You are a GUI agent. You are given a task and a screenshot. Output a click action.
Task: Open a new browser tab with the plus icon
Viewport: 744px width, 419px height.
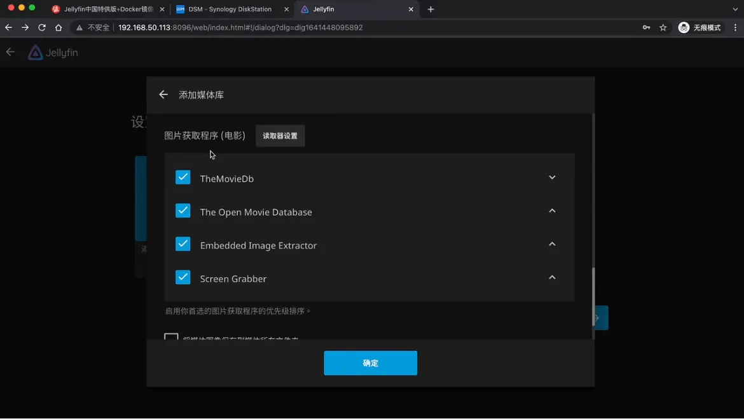pyautogui.click(x=431, y=10)
